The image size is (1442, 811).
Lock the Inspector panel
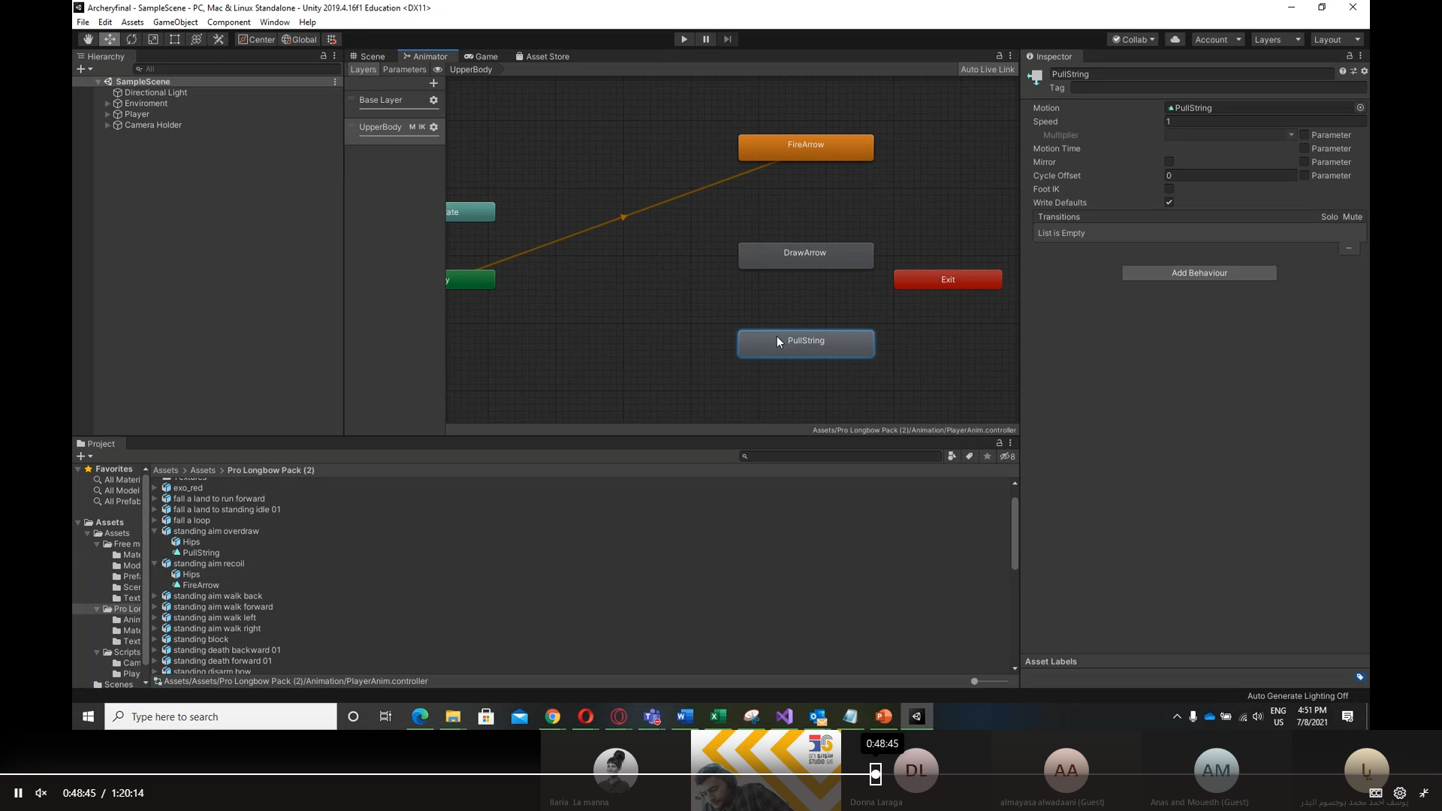click(x=1349, y=56)
